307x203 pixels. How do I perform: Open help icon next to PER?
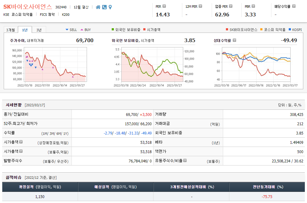(x=164, y=6)
